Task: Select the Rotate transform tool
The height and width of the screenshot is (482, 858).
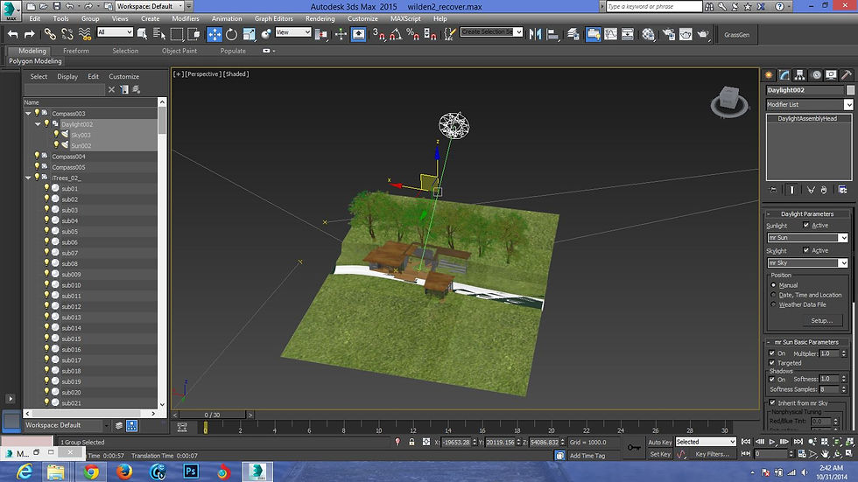Action: tap(232, 34)
